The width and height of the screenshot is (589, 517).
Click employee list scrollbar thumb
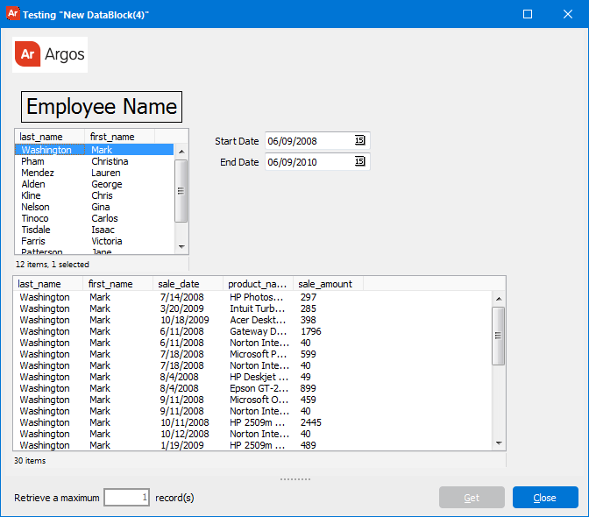(181, 191)
